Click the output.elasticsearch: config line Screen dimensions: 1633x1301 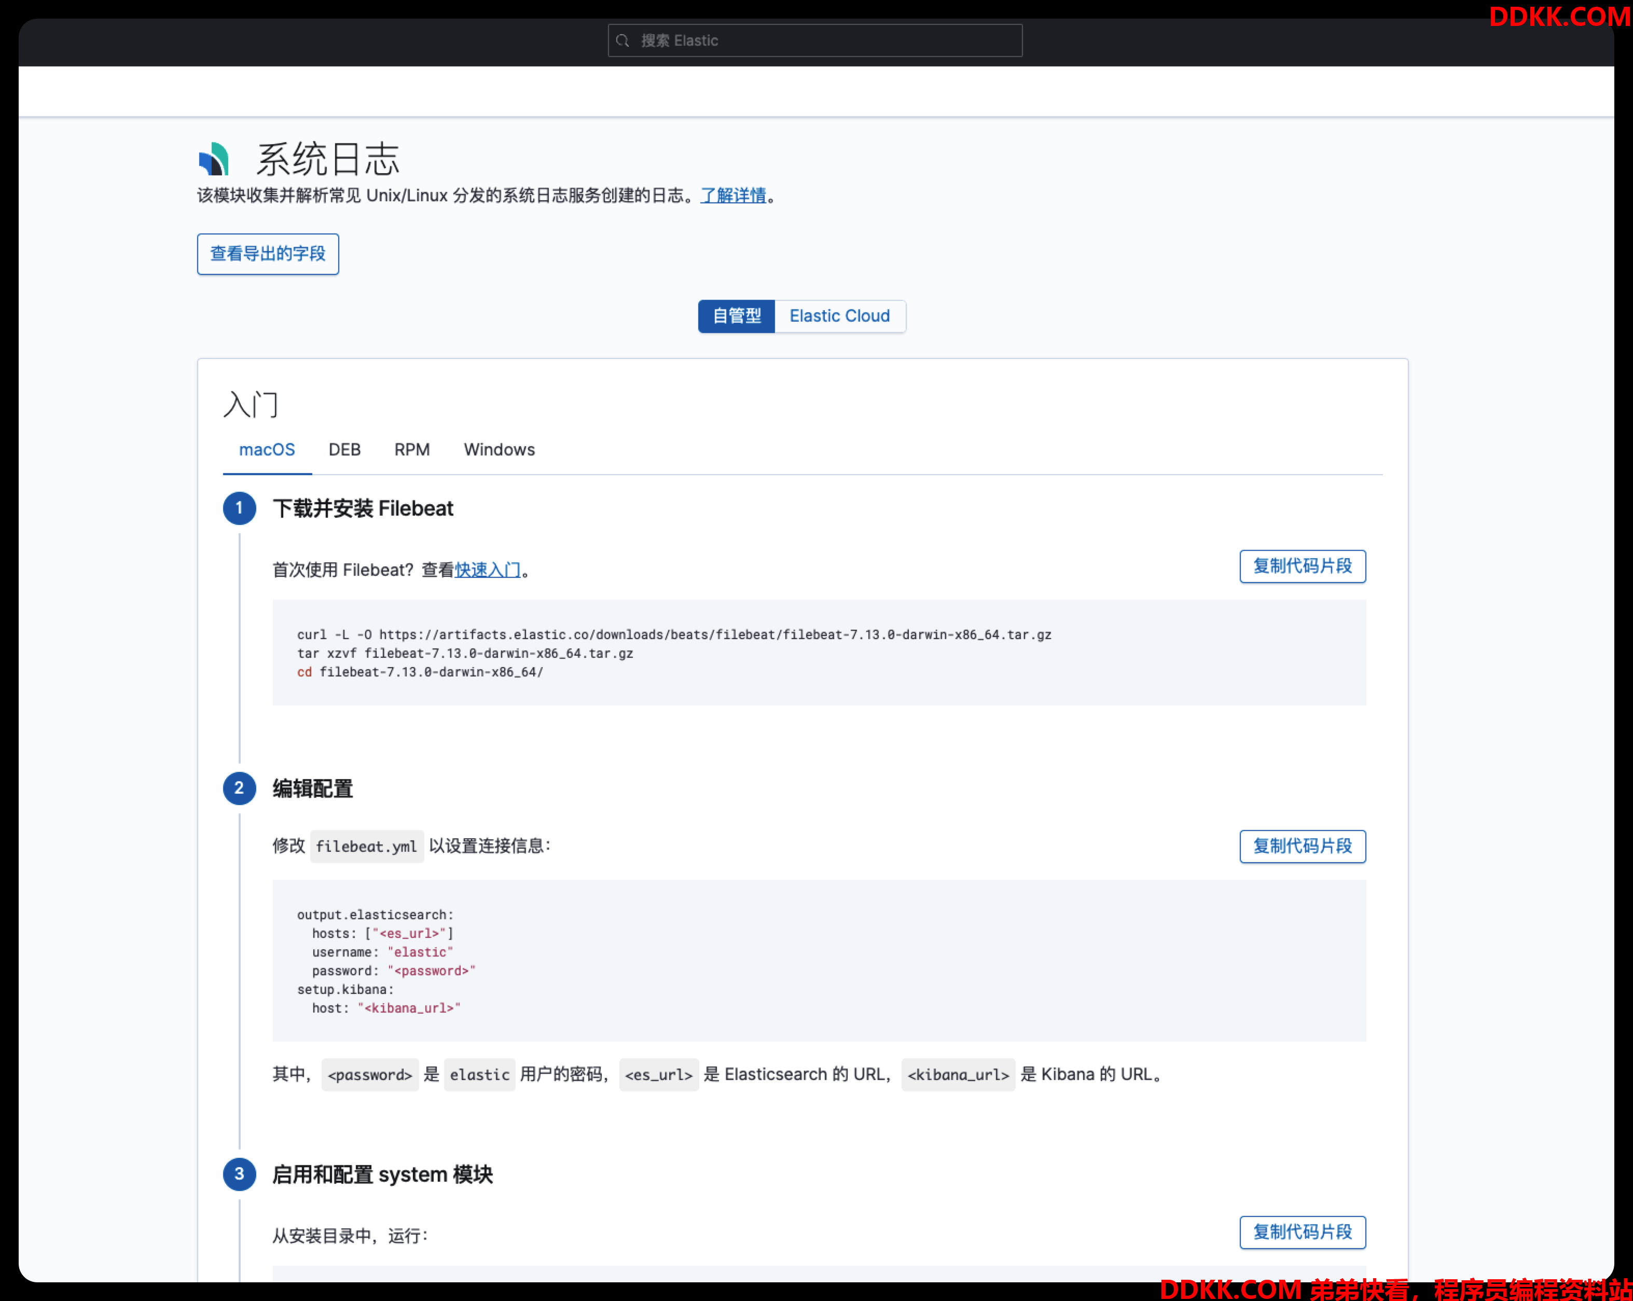pos(375,915)
